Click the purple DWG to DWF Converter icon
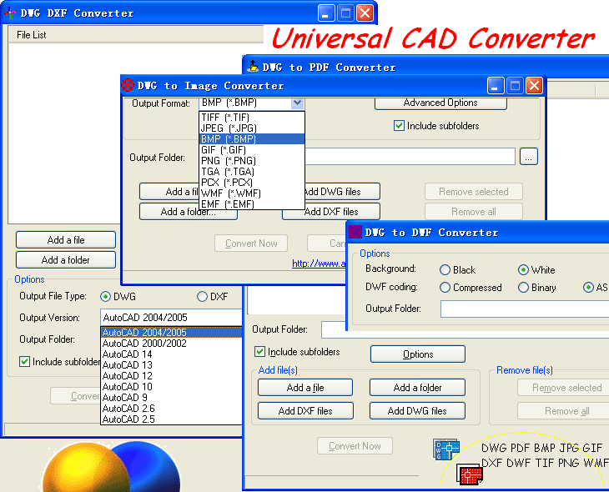 click(x=355, y=232)
